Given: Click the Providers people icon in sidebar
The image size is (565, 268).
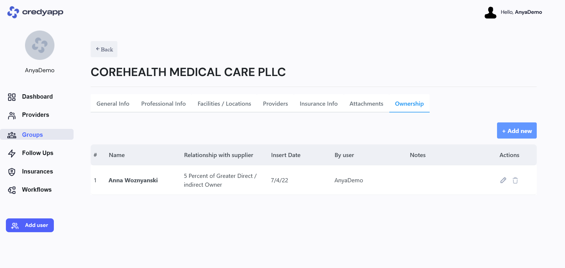Looking at the screenshot, I should tap(12, 115).
